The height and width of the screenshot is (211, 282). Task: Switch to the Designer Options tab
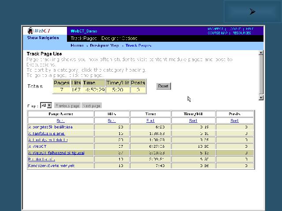click(119, 38)
